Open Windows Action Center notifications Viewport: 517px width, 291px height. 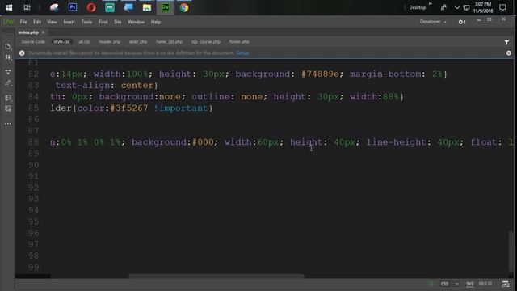point(502,7)
